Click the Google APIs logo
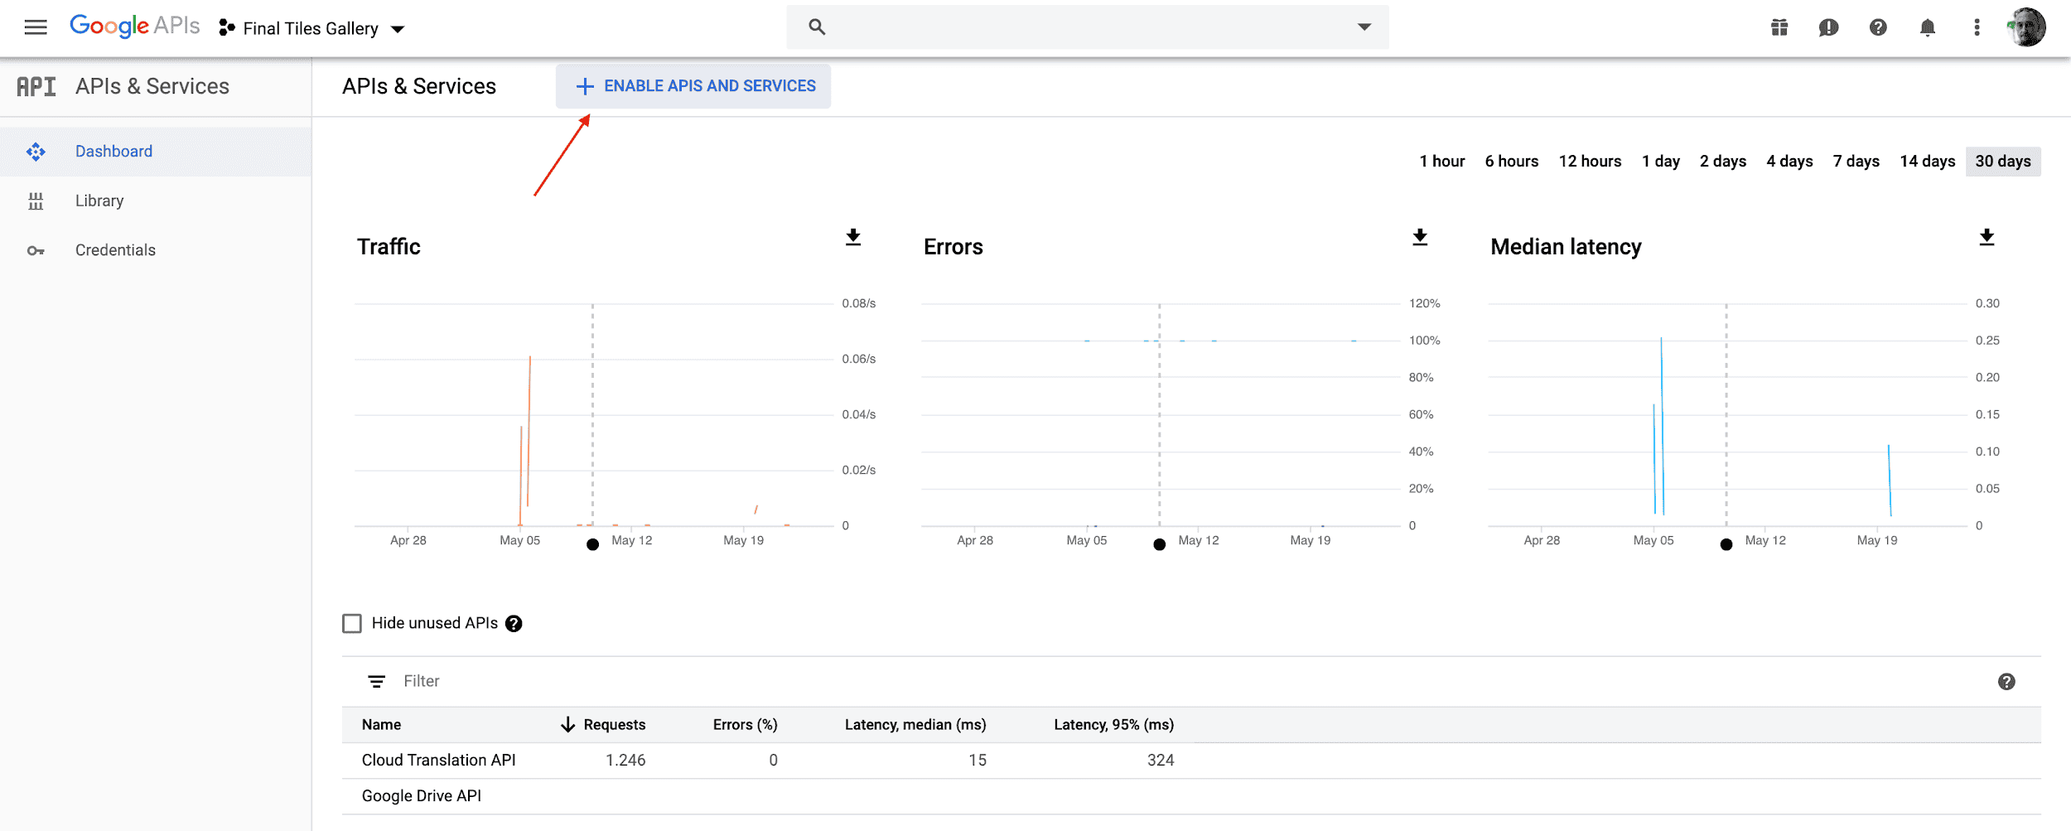 click(135, 27)
